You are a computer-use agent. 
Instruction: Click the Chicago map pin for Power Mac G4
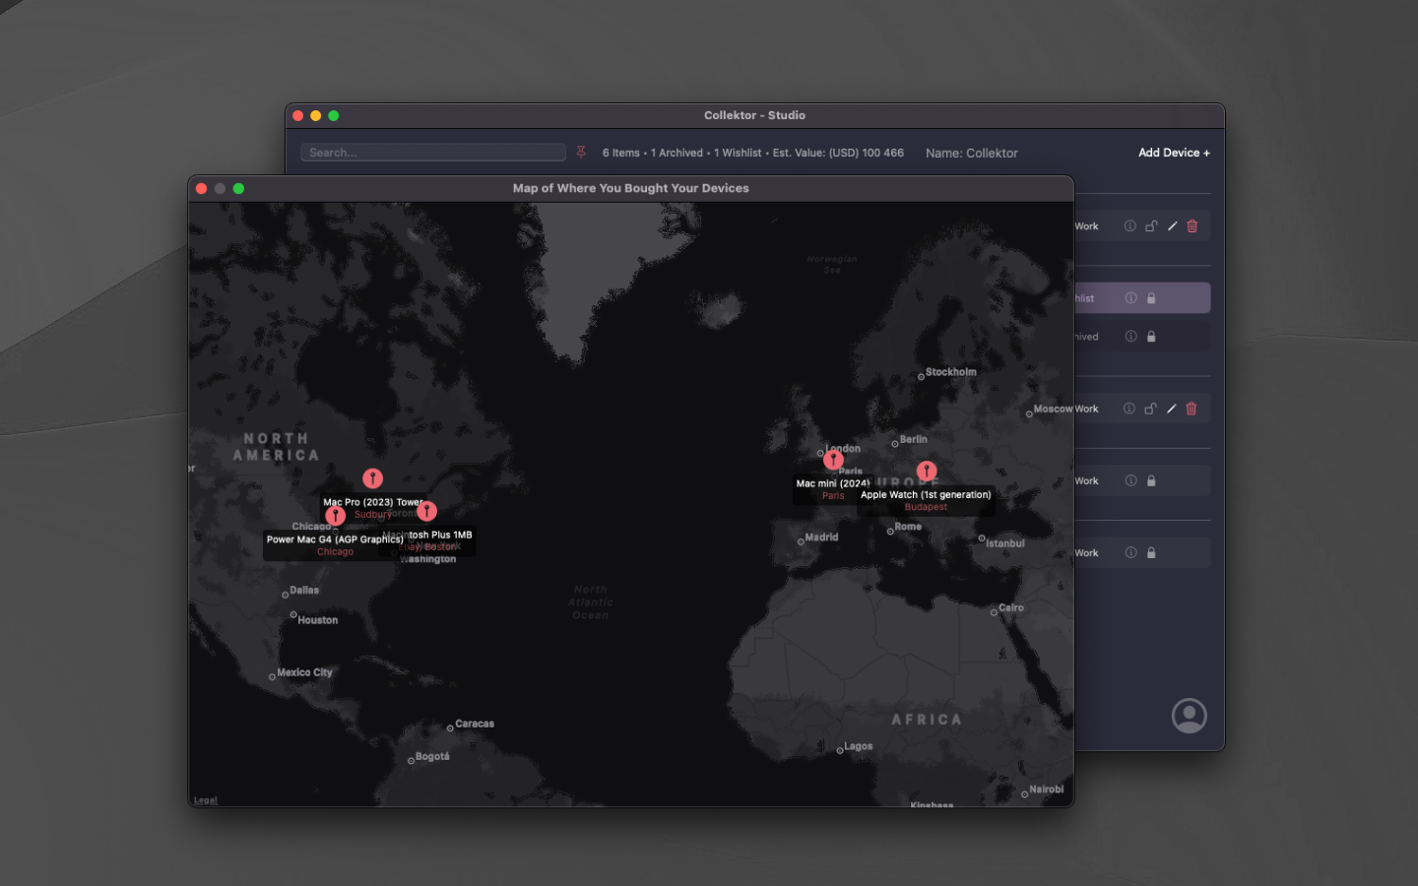pos(336,516)
